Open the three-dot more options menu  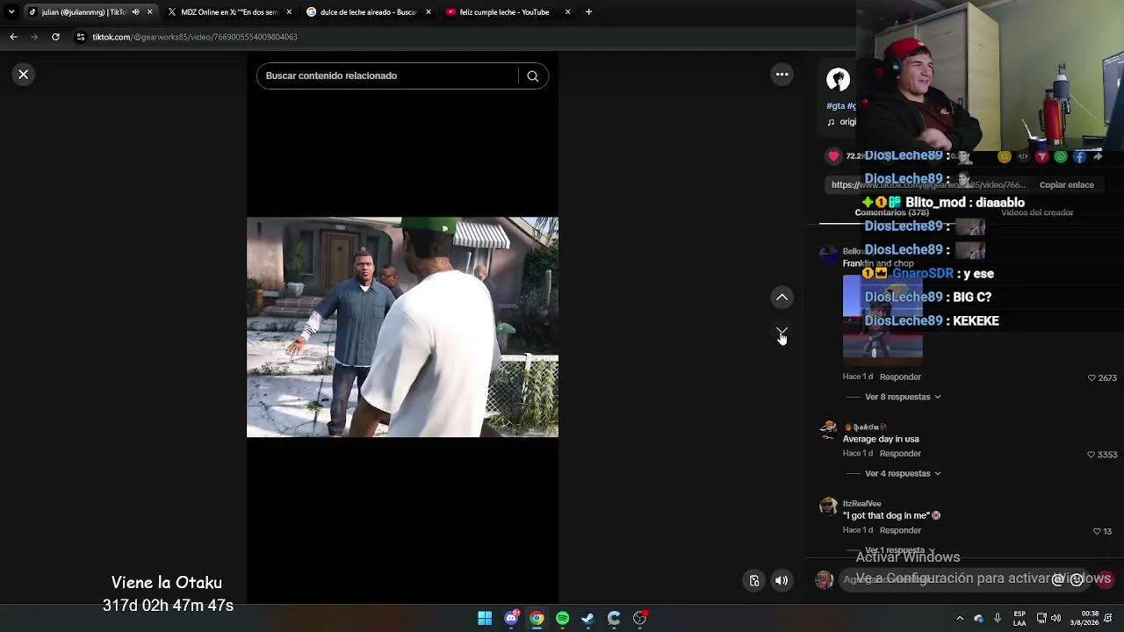click(x=782, y=75)
